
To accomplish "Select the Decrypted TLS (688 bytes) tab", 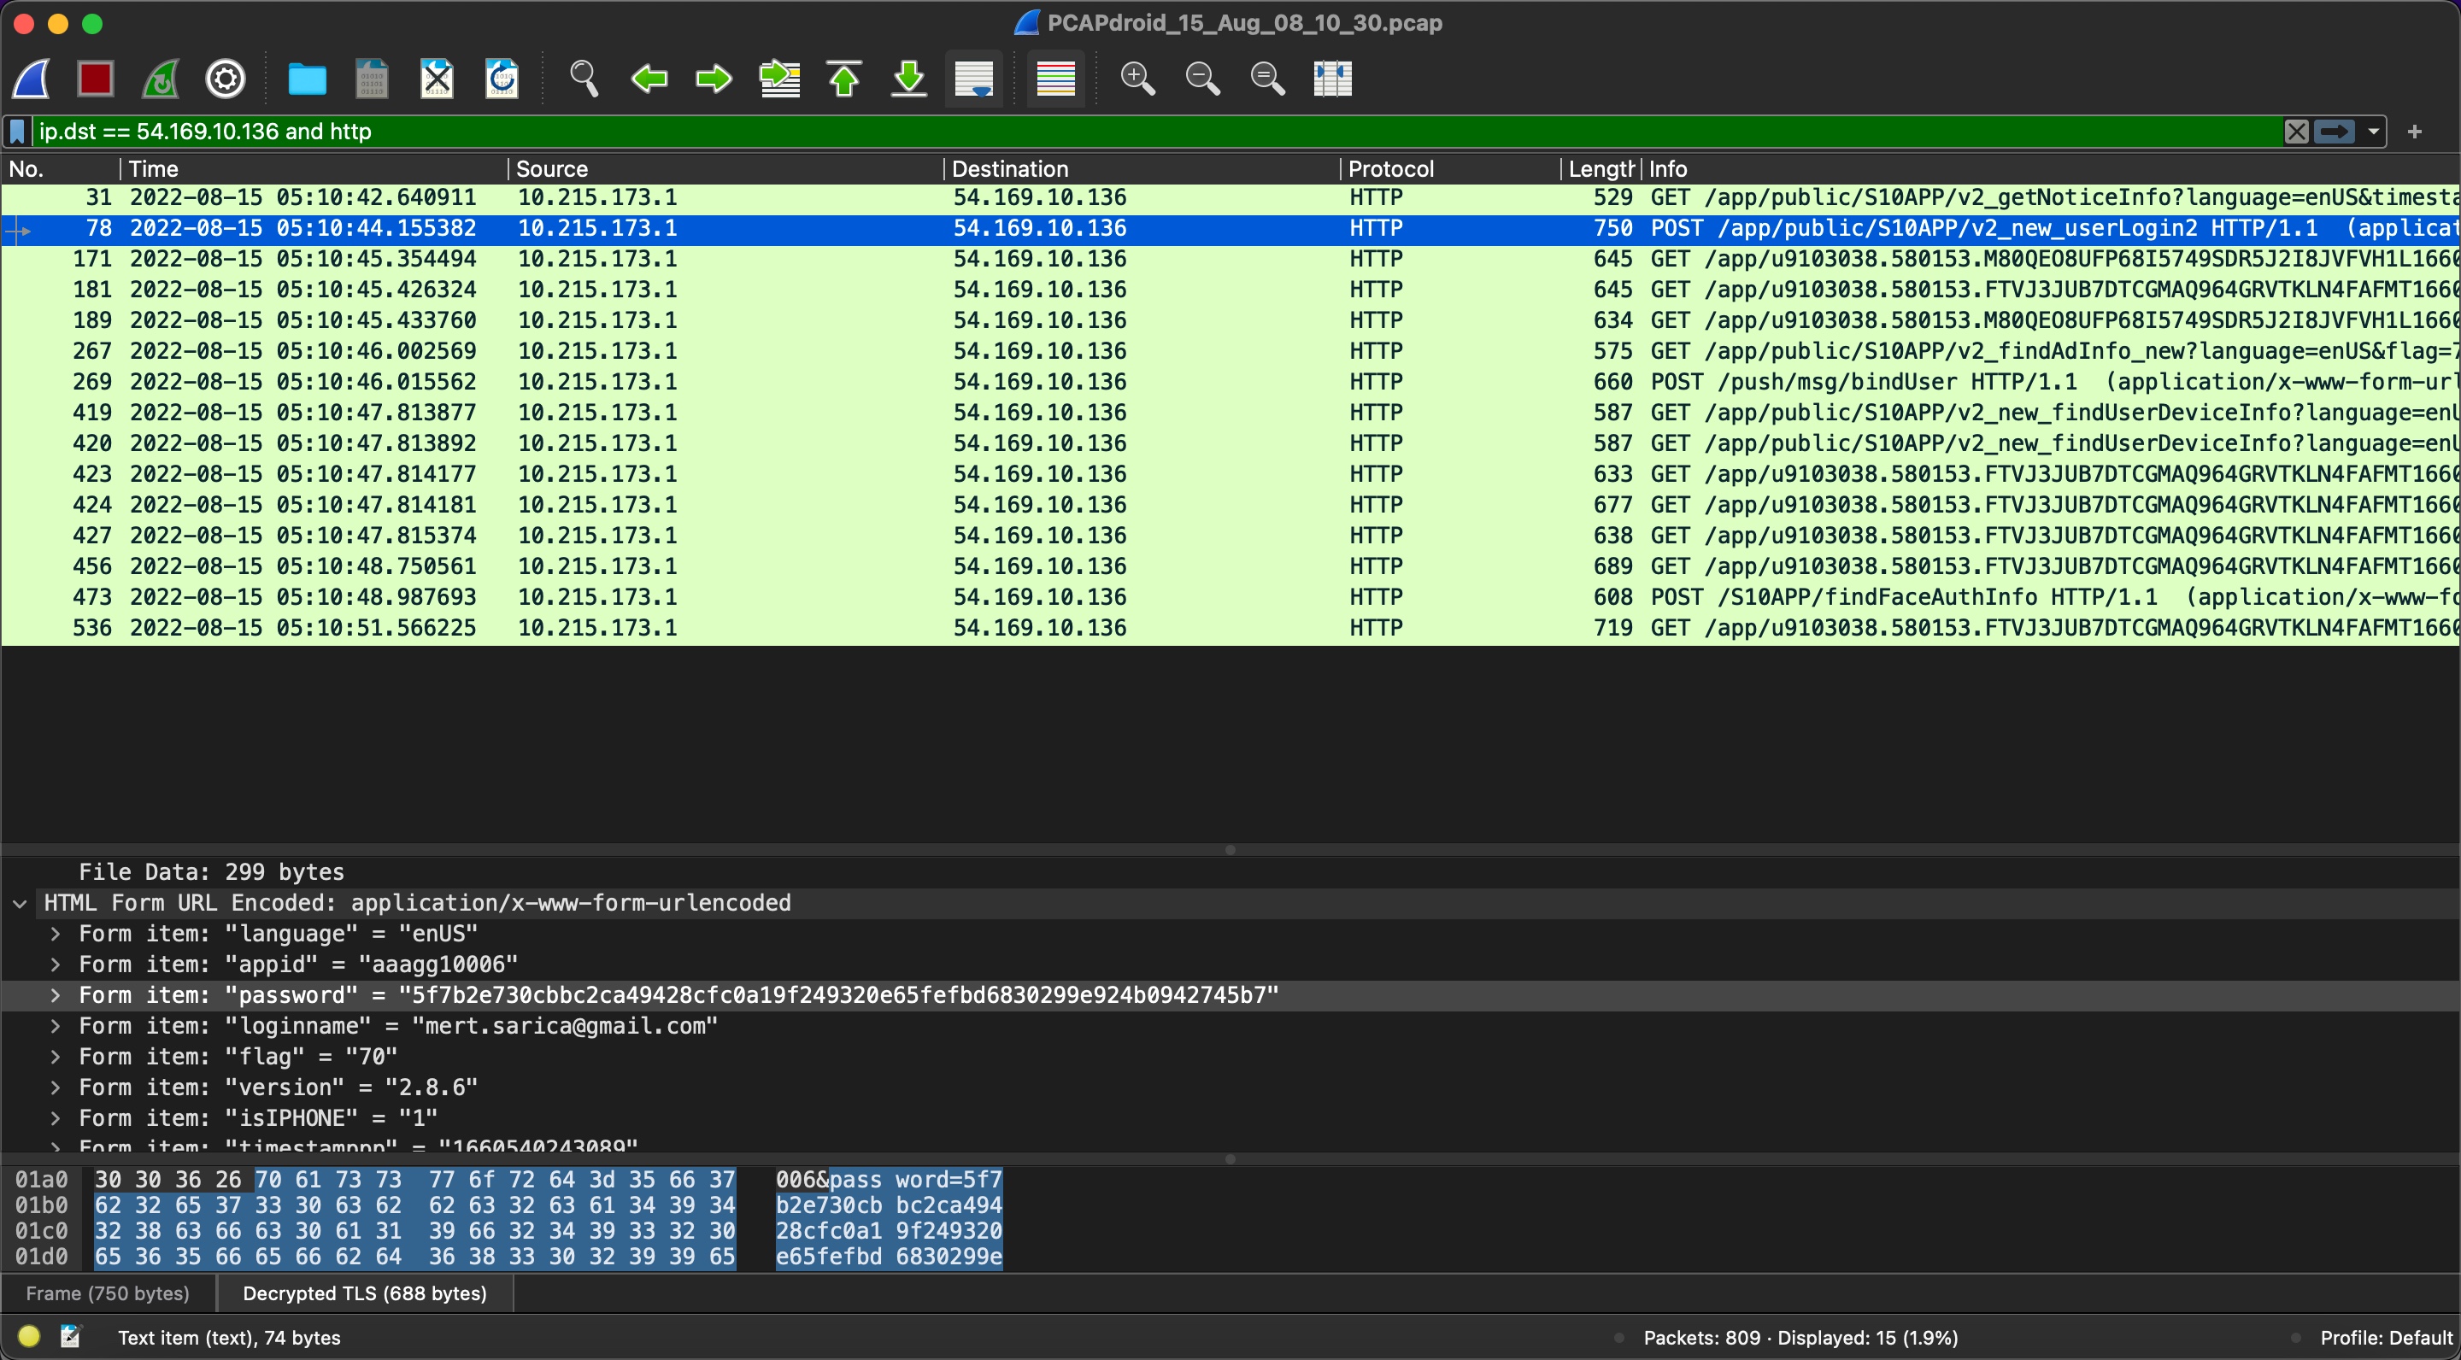I will (365, 1293).
